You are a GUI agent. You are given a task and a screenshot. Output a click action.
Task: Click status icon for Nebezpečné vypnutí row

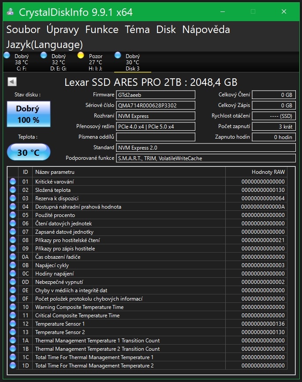(x=13, y=282)
